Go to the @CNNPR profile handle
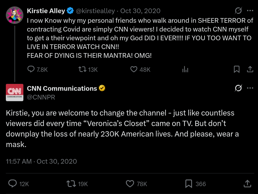The width and height of the screenshot is (258, 194). tap(41, 97)
